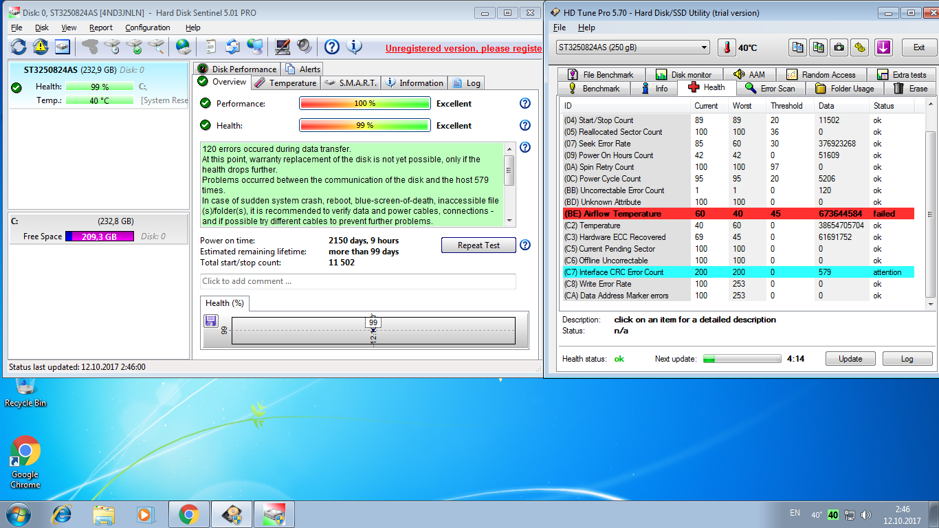Open the ST3250824AS drive selection dropdown

tap(632, 47)
